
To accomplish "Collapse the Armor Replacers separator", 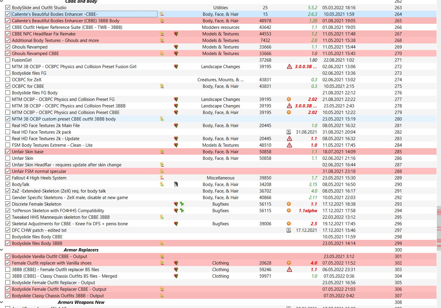I will tap(2, 250).
